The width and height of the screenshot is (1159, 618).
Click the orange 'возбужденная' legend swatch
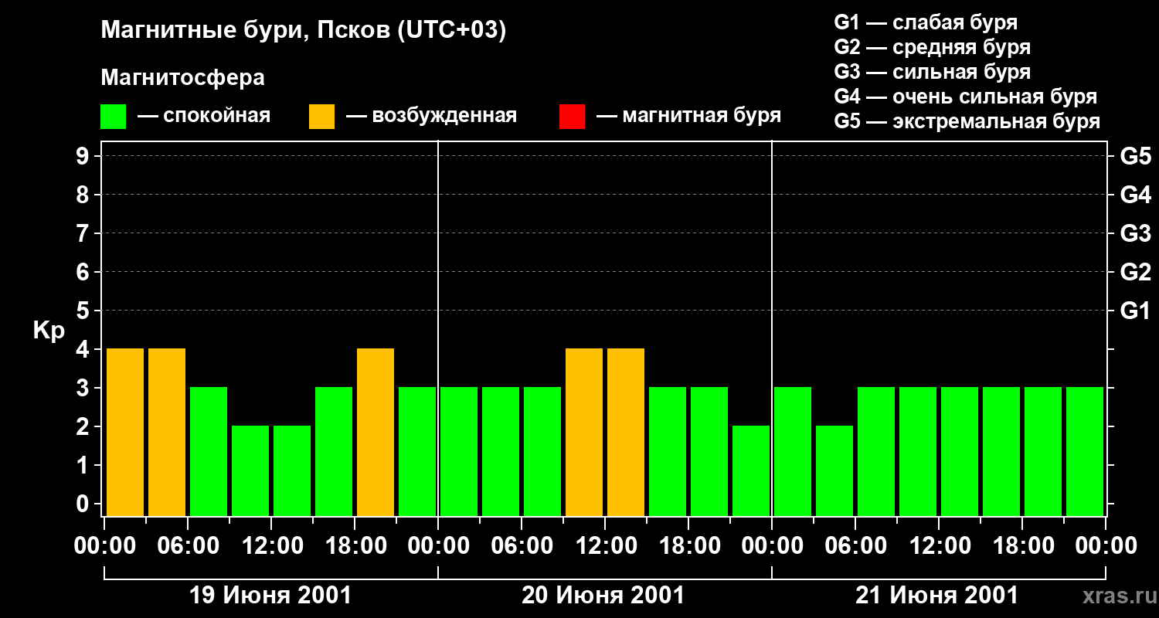(322, 117)
